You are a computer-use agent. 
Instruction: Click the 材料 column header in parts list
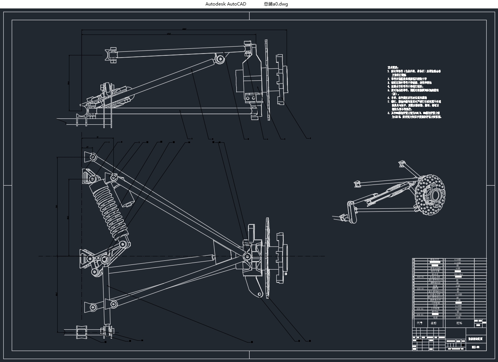pyautogui.click(x=459, y=323)
